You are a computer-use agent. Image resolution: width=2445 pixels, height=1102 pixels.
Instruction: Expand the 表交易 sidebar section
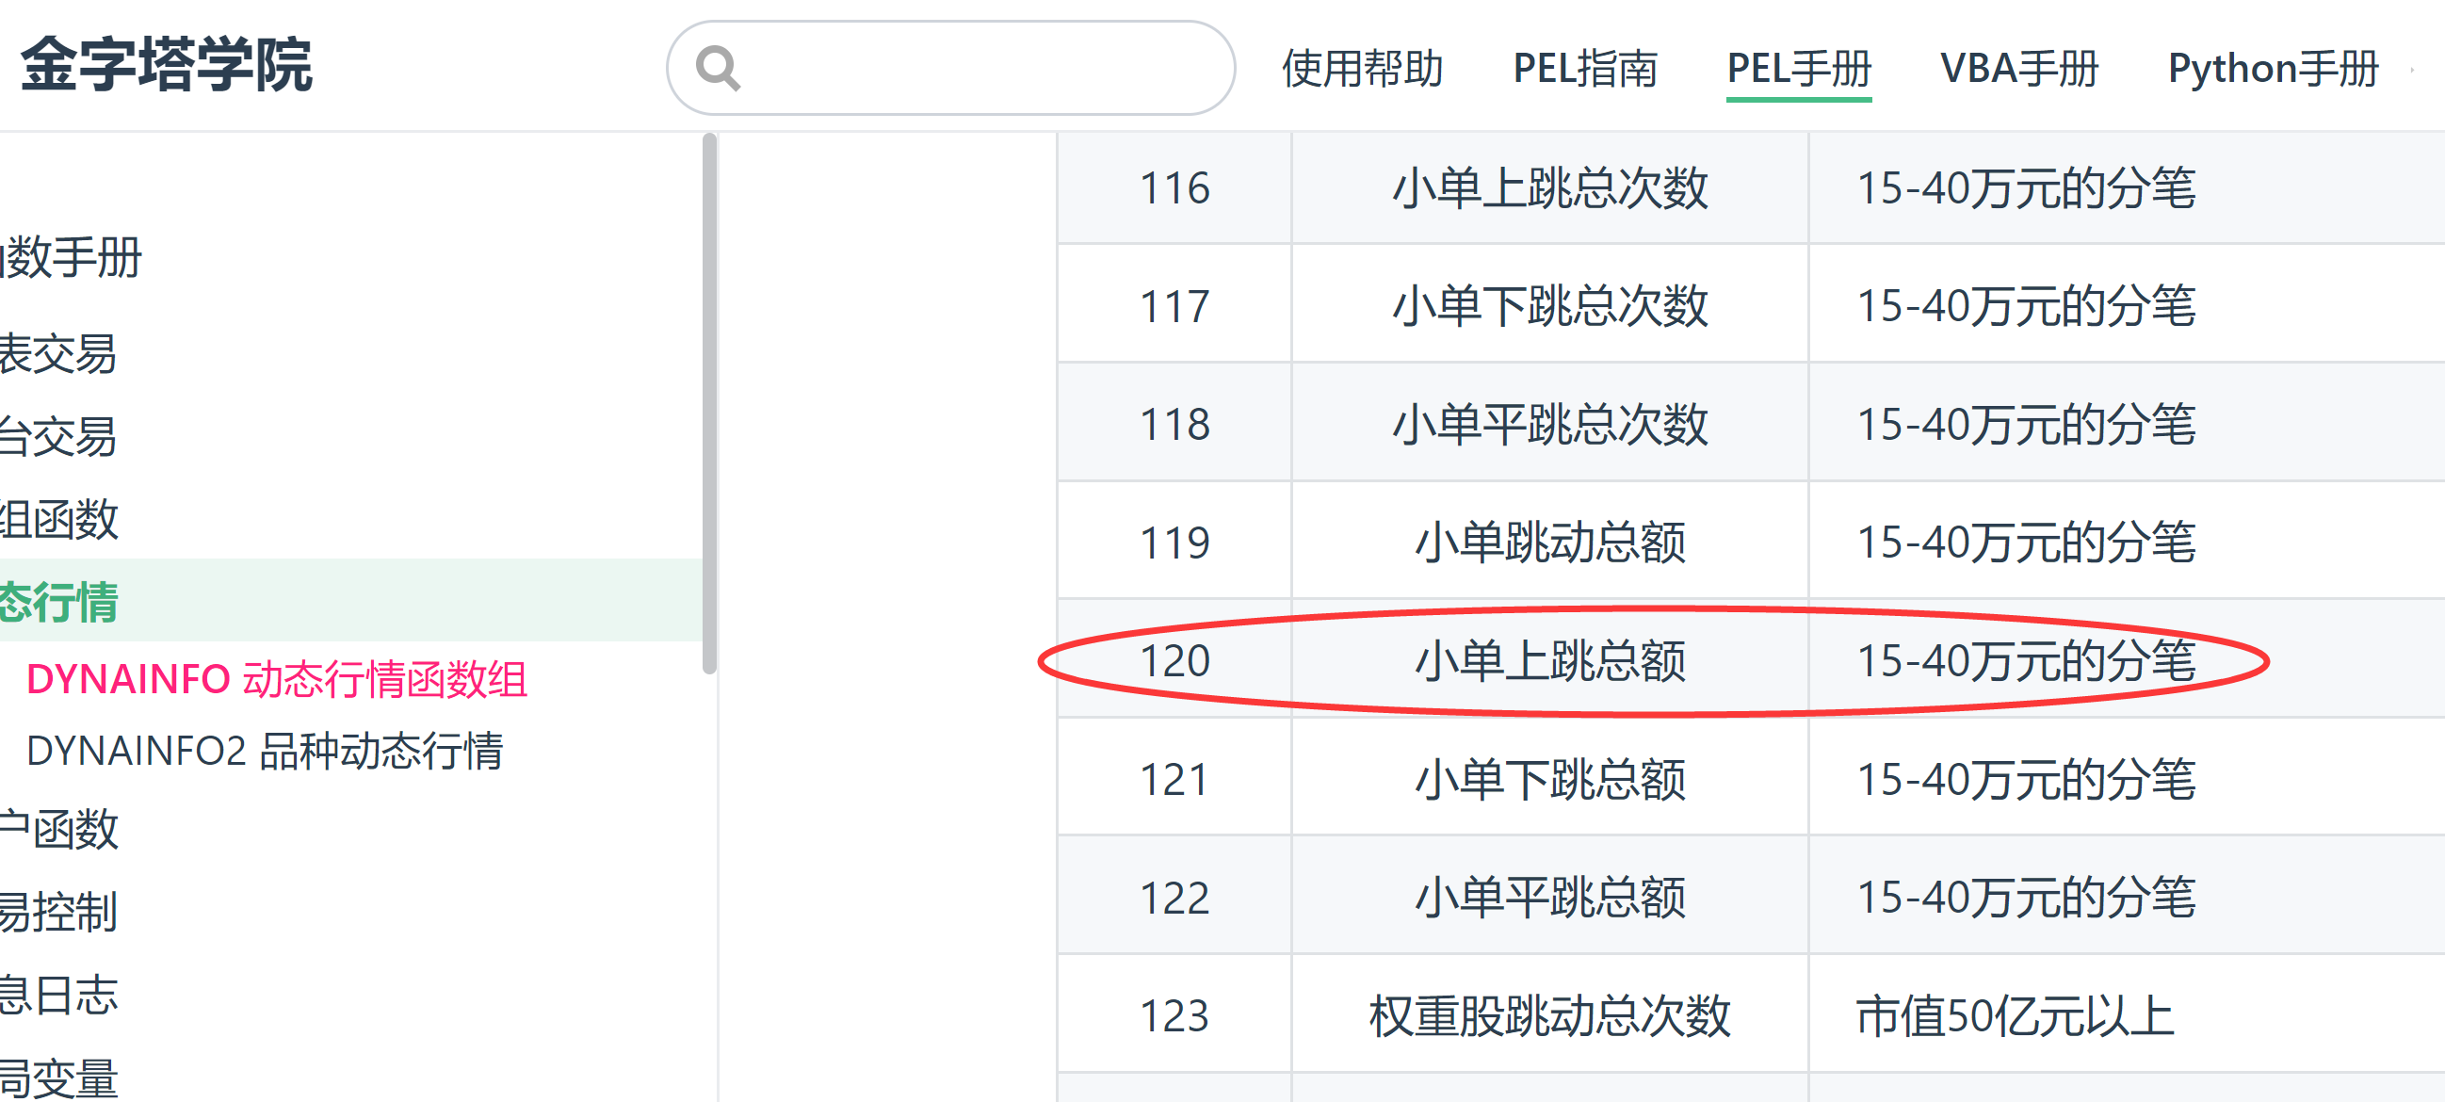[x=58, y=354]
